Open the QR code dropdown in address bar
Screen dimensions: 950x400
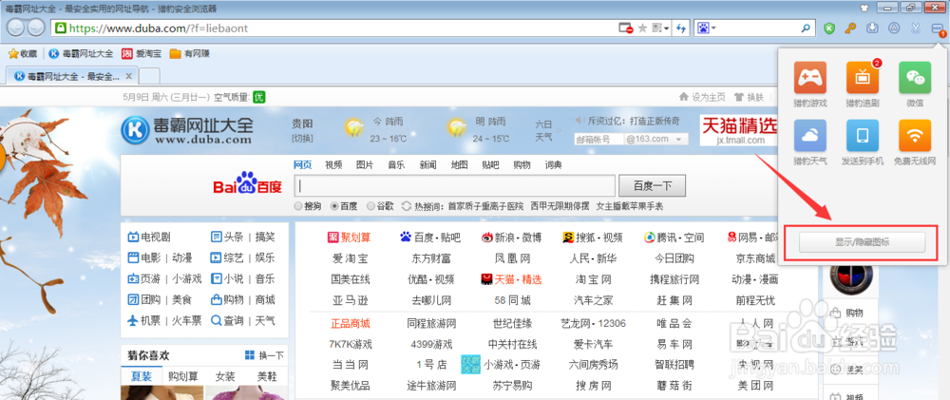[660, 28]
